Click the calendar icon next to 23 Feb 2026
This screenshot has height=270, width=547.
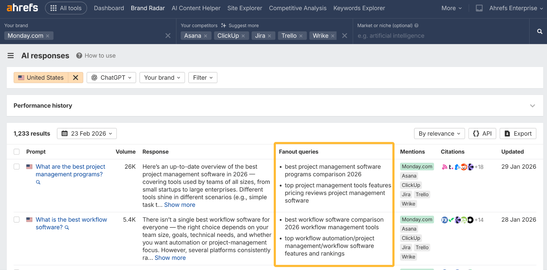point(64,133)
